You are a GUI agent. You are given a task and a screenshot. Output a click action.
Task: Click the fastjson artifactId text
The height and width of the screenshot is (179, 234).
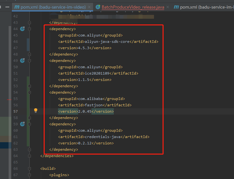pyautogui.click(x=94, y=105)
